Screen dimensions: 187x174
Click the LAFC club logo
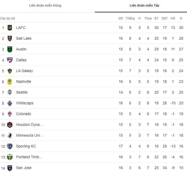click(x=10, y=28)
